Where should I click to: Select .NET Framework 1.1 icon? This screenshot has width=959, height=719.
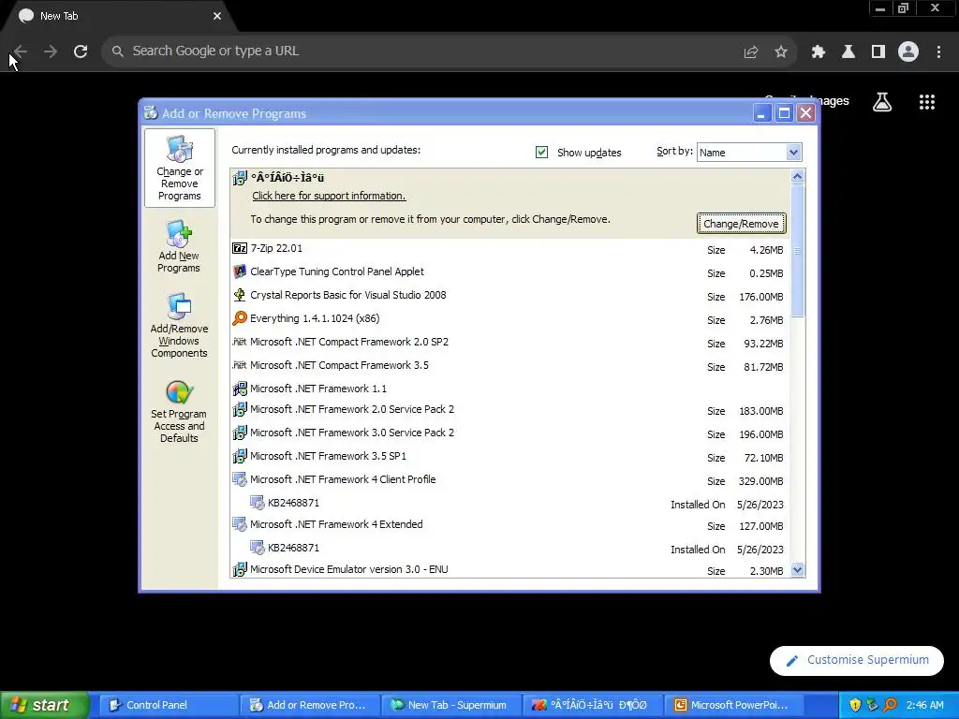click(240, 389)
